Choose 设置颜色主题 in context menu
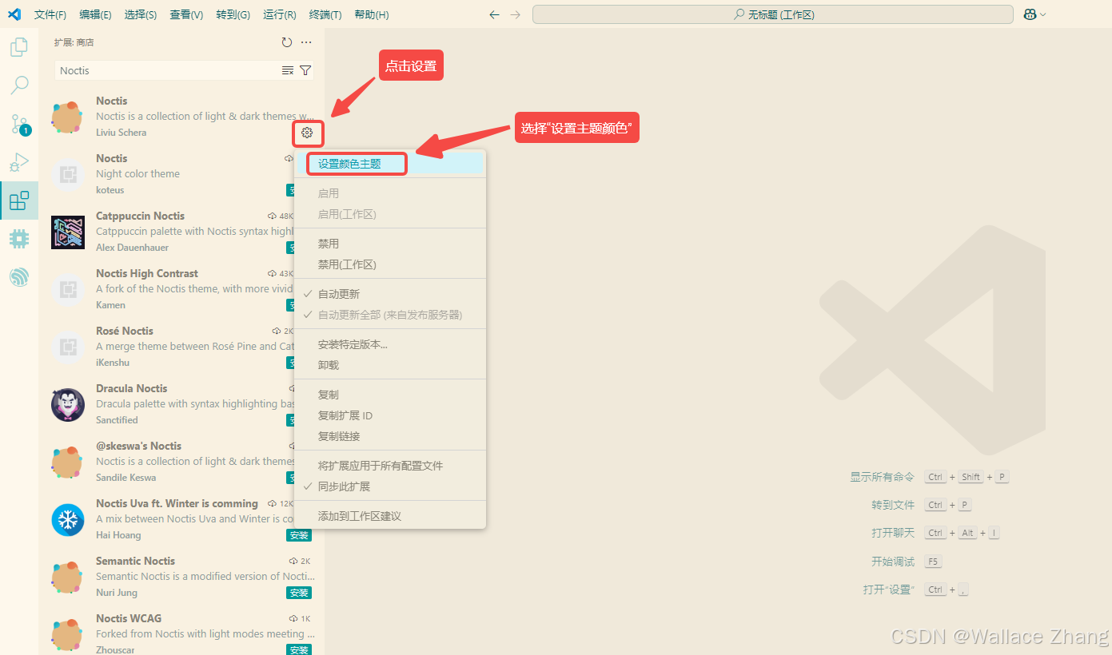The image size is (1112, 655). 390,164
